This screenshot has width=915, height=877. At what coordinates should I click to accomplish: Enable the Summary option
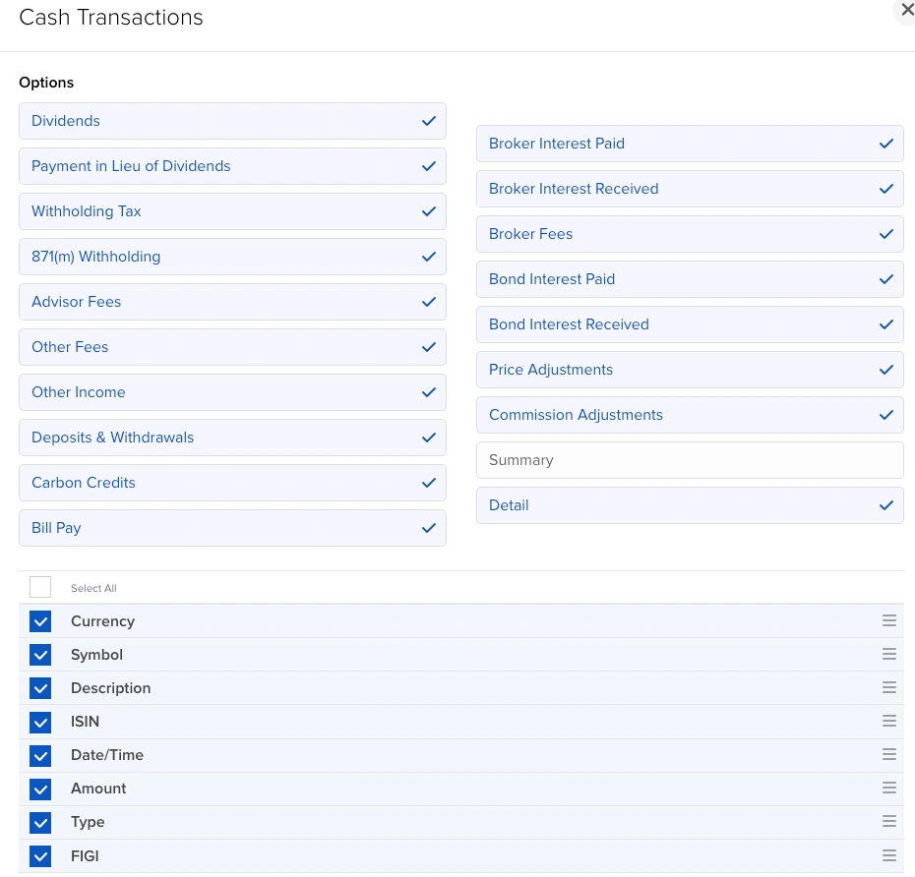pos(689,460)
